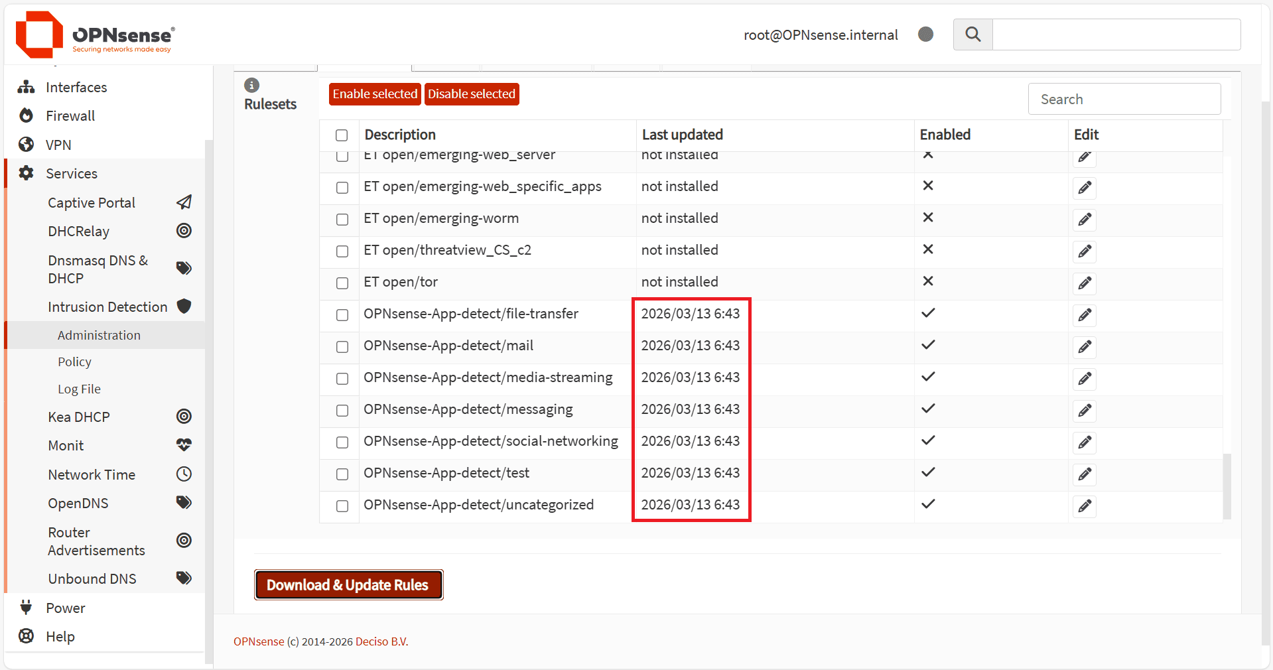
Task: Open the Log File submenu item
Action: pyautogui.click(x=79, y=389)
